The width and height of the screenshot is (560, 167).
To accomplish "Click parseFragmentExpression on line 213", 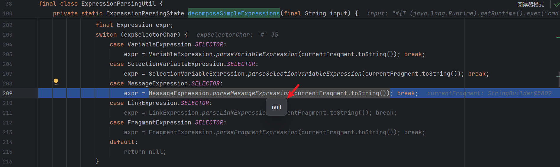I will click(257, 132).
